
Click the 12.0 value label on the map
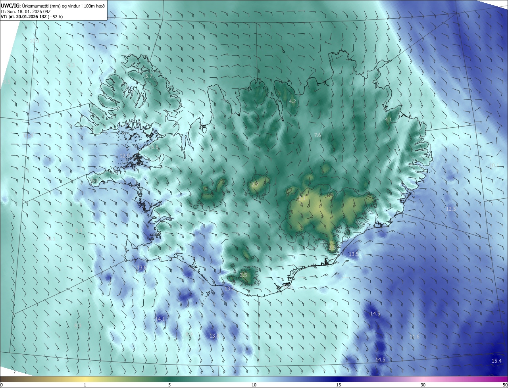(125, 156)
